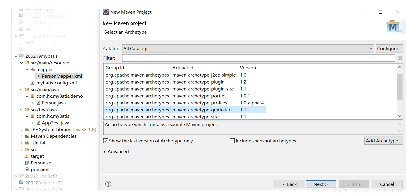This screenshot has width=406, height=196.
Task: Click the AppTest.java file icon
Action: tap(38, 123)
